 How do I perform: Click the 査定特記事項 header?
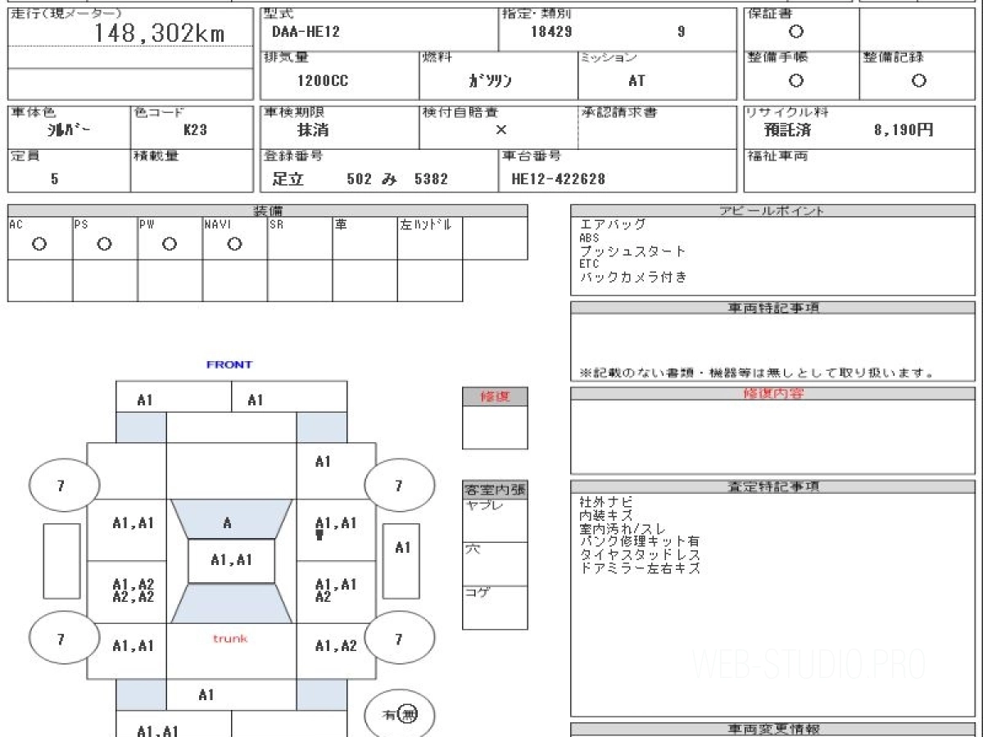(x=774, y=486)
